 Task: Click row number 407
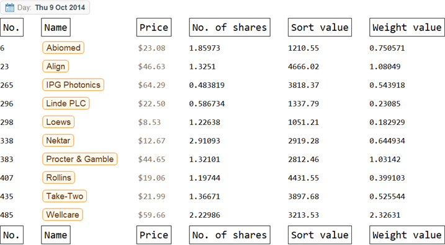pos(7,178)
